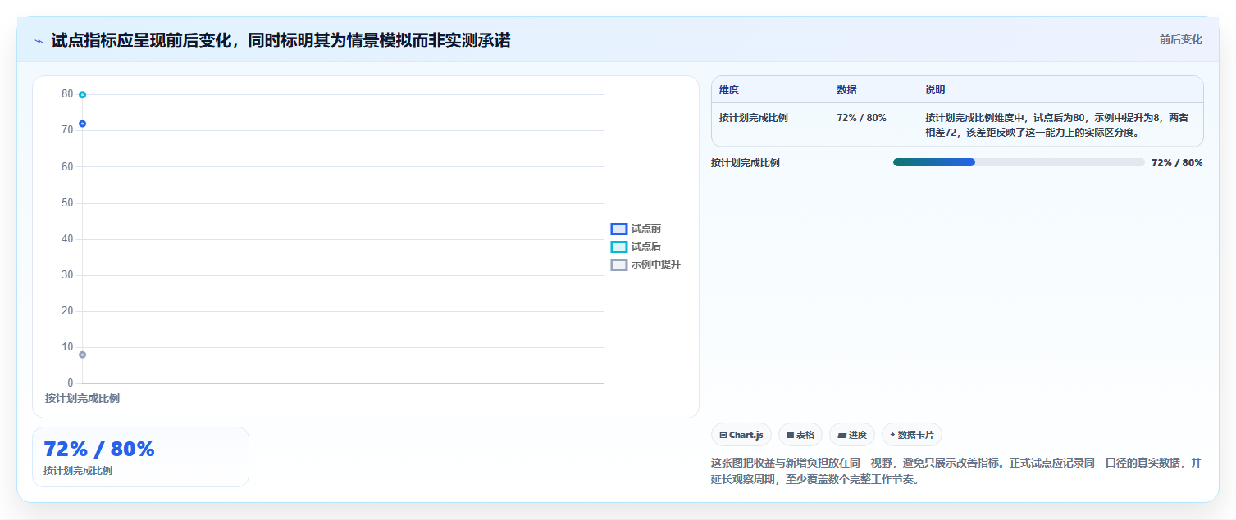Click the icon in 进度 tag
Viewport: 1236px width, 520px height.
(x=841, y=435)
